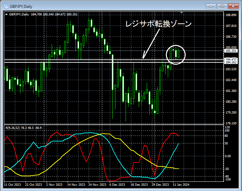Open the chart menu arrow beside GBPJPY,Daily
This screenshot has width=242, height=191.
pyautogui.click(x=7, y=14)
